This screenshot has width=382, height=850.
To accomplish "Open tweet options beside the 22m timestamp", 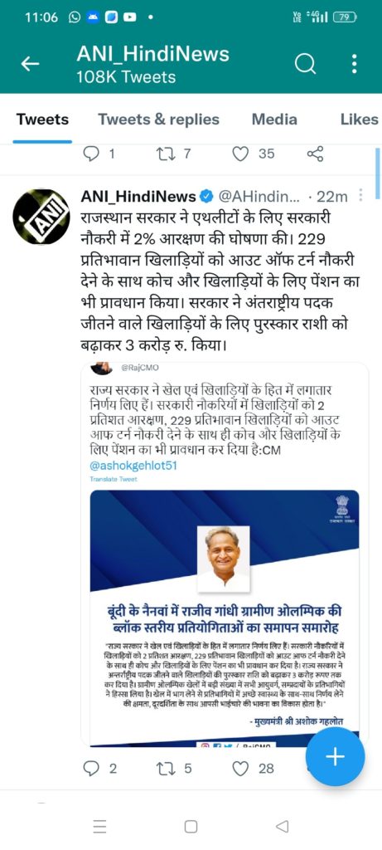I will tap(361, 195).
